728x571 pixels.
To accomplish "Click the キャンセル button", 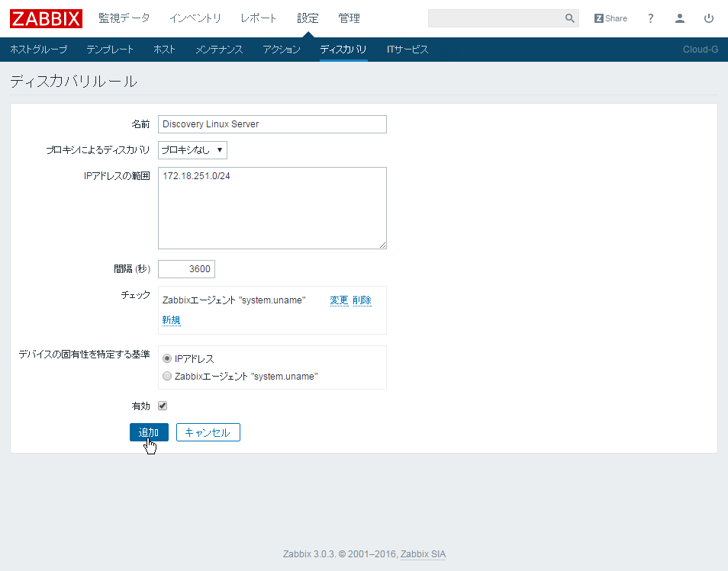I will [x=208, y=431].
